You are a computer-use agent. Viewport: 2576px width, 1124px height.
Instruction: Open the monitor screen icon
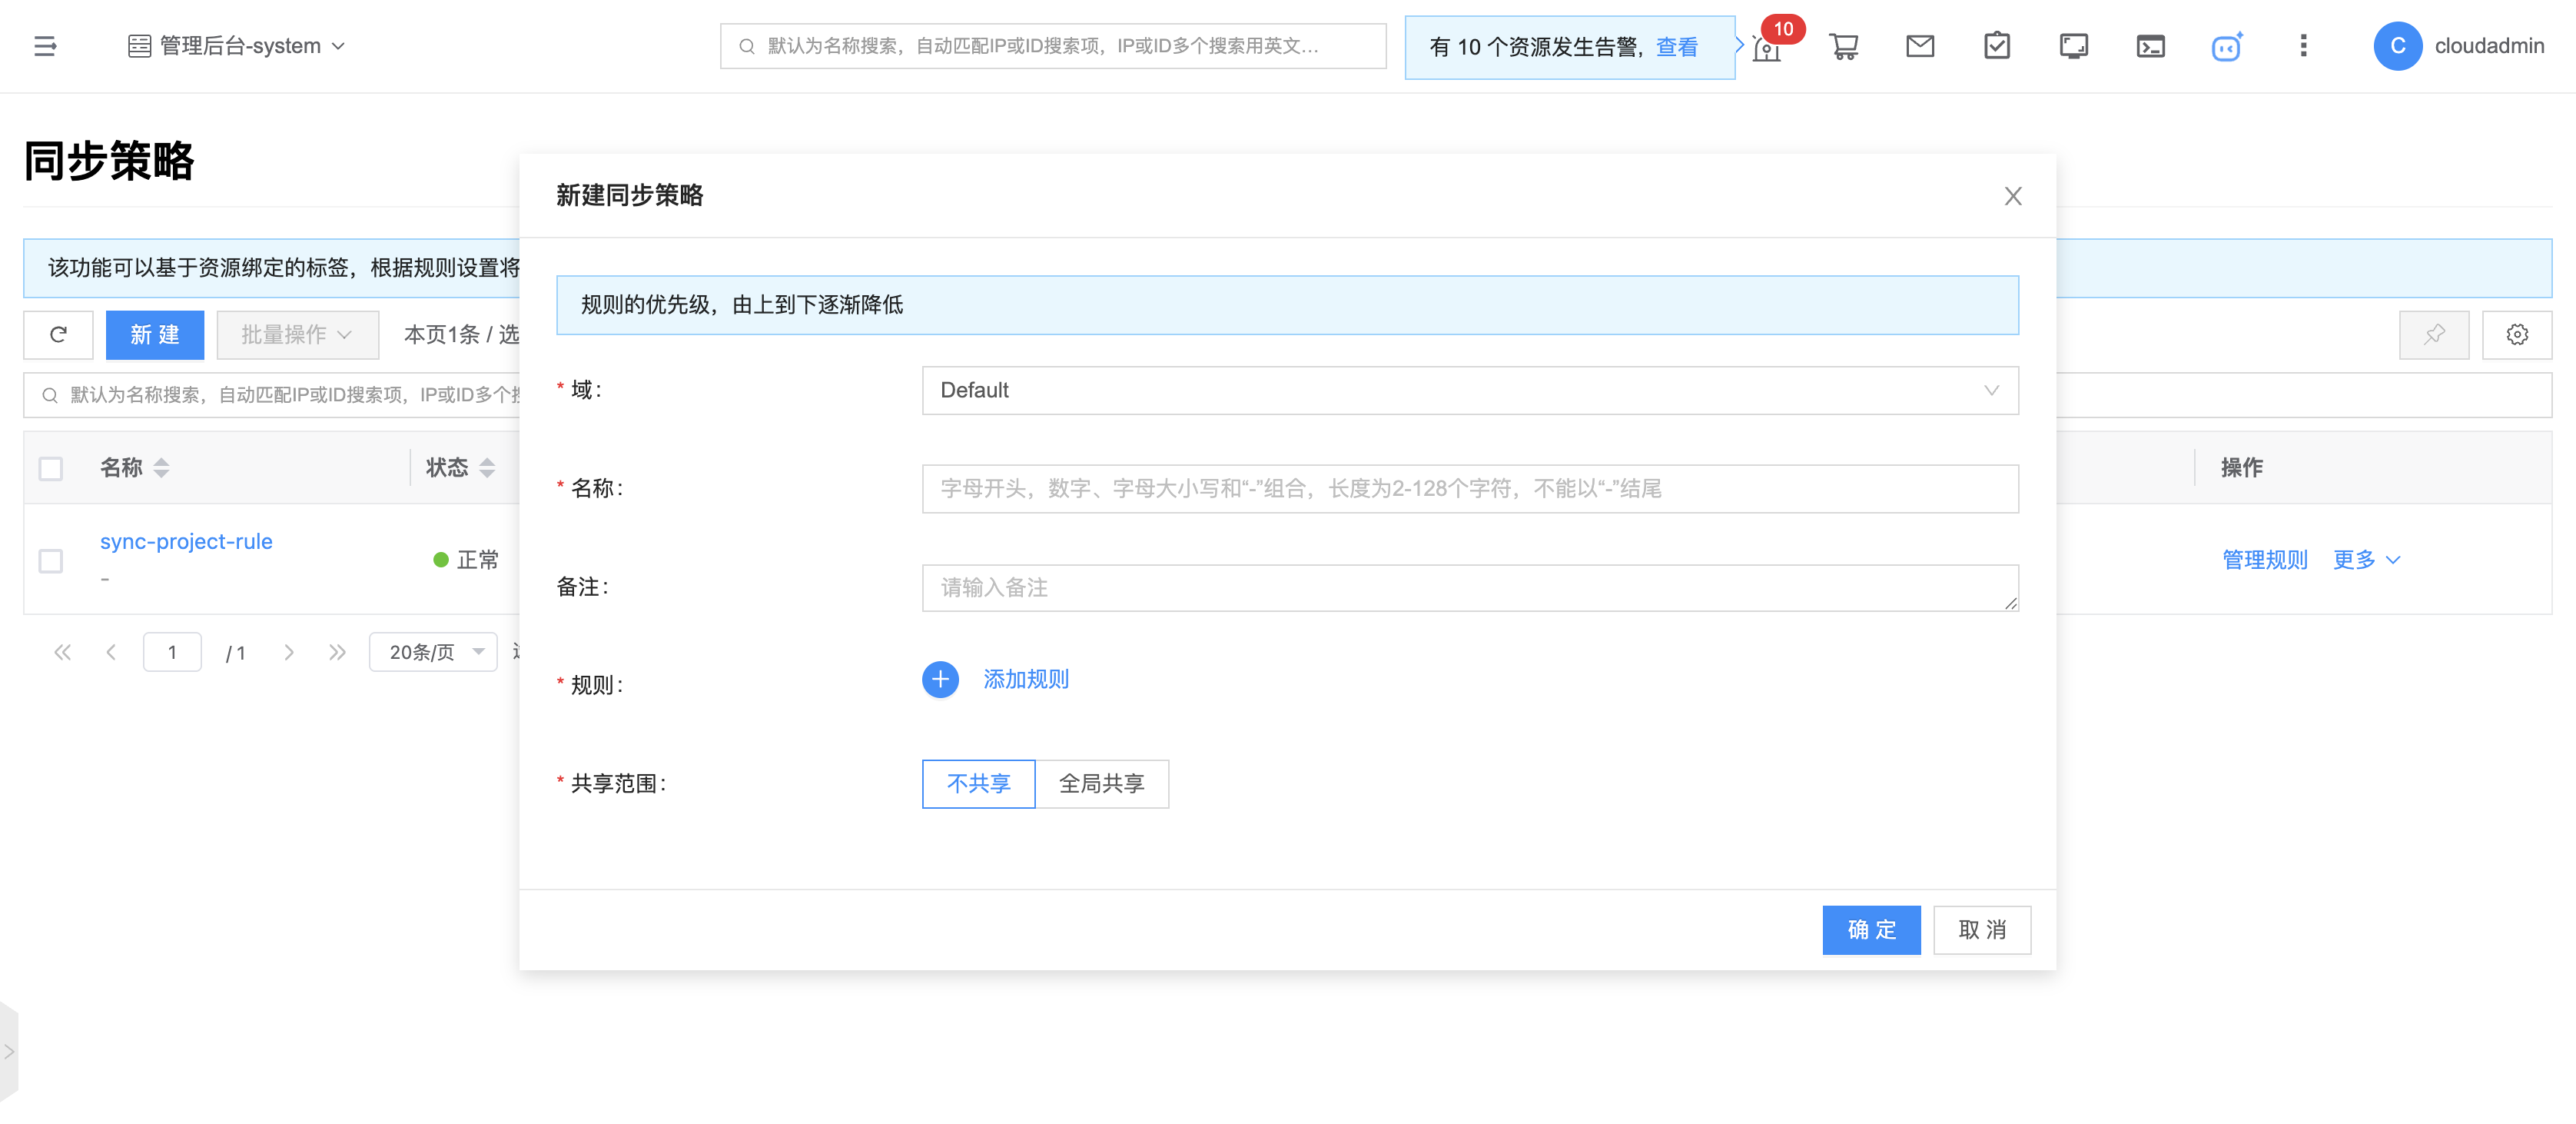[x=2073, y=46]
